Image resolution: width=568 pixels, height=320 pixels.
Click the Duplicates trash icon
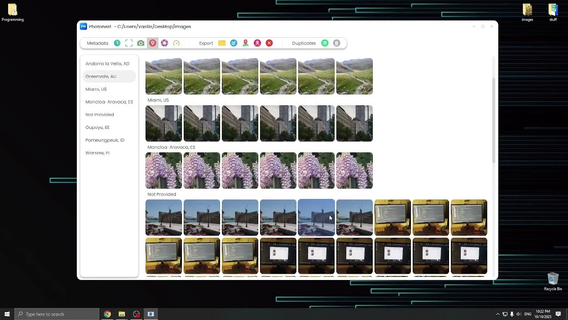(x=336, y=43)
